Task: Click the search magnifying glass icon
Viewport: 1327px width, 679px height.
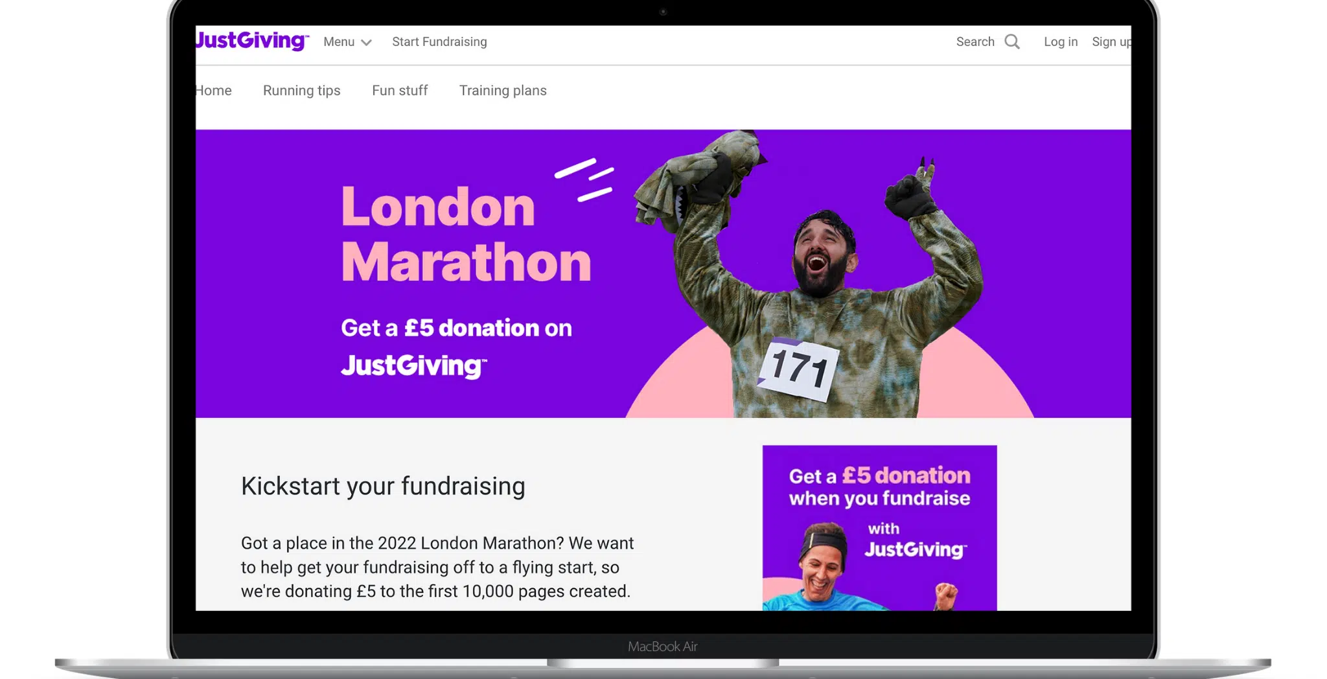Action: (1012, 42)
